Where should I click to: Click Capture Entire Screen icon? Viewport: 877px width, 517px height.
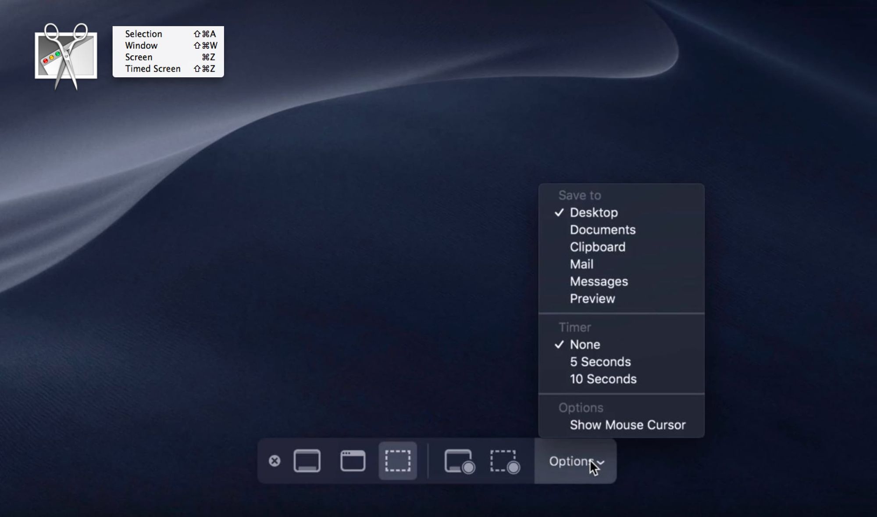(307, 461)
